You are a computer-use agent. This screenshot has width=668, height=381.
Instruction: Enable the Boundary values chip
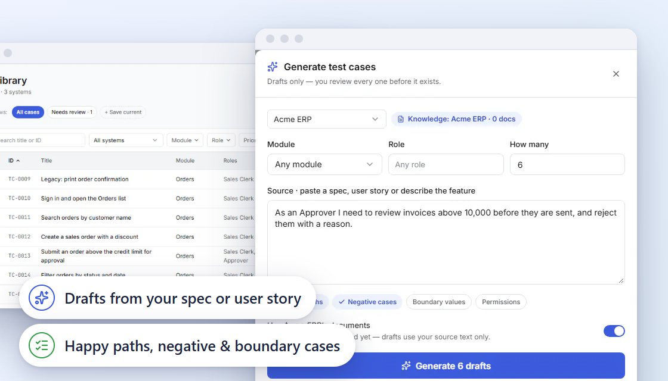(439, 302)
